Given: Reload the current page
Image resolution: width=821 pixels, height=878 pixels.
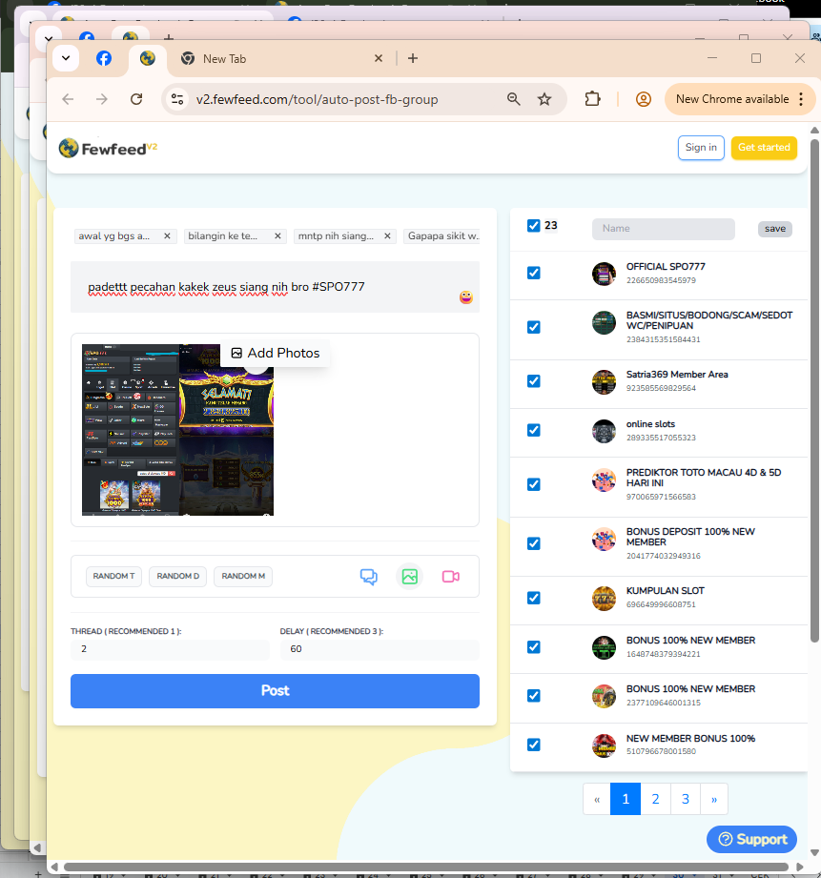Looking at the screenshot, I should [136, 99].
